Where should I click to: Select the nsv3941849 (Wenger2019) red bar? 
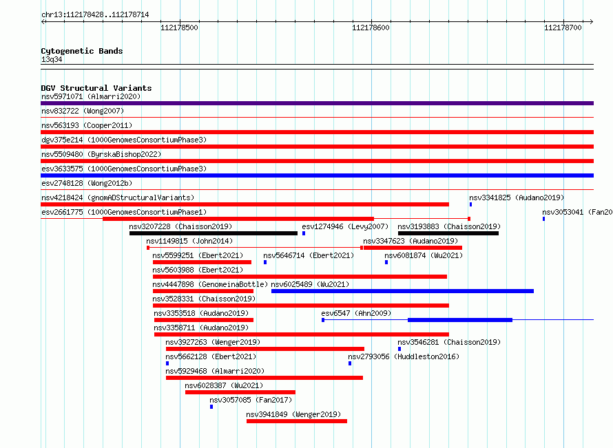click(297, 421)
